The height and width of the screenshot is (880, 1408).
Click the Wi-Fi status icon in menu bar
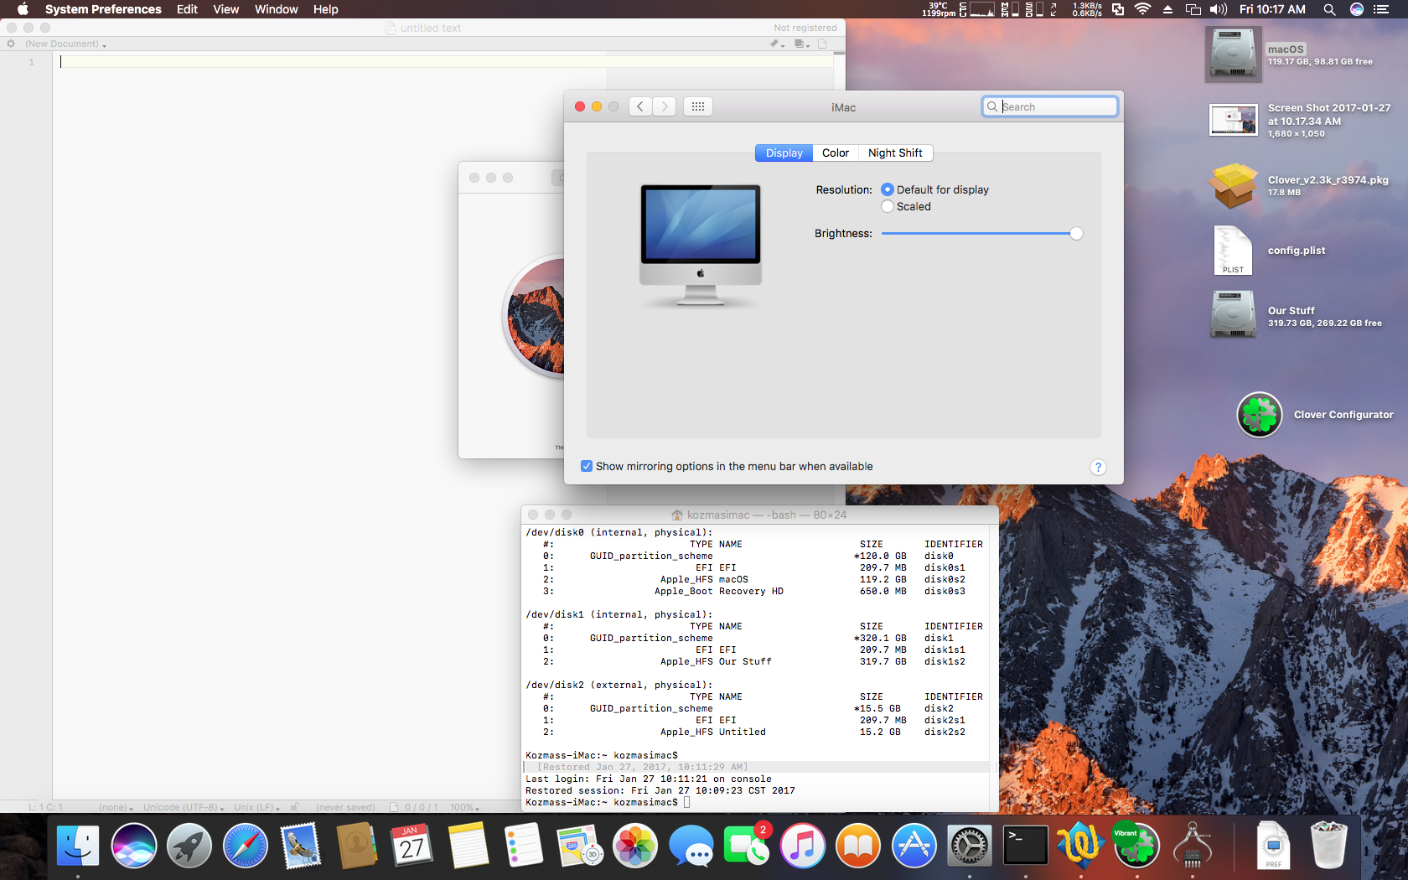(1142, 9)
